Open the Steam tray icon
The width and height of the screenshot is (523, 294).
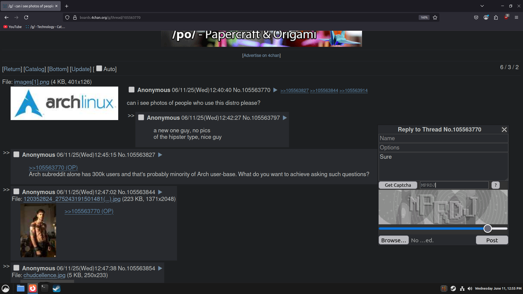click(453, 288)
